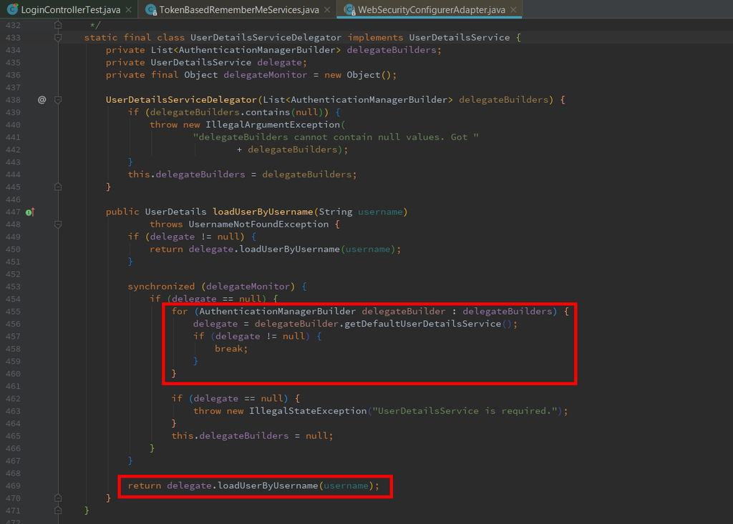The height and width of the screenshot is (524, 733).
Task: Click the fold end marker at line 471
Action: [x=58, y=510]
